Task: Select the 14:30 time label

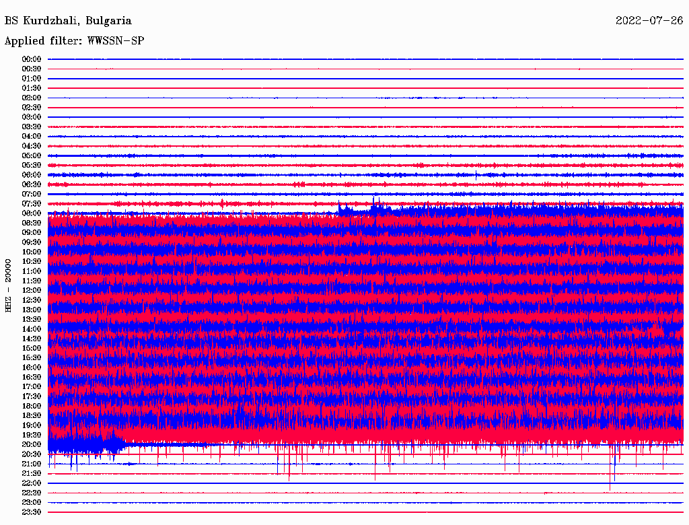Action: pos(32,339)
